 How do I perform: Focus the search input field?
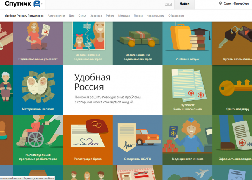coord(105,4)
